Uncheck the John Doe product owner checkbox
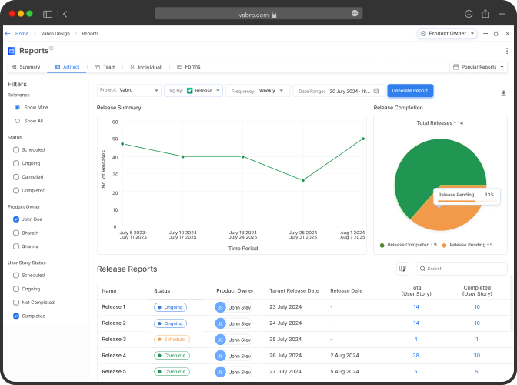 pos(16,219)
